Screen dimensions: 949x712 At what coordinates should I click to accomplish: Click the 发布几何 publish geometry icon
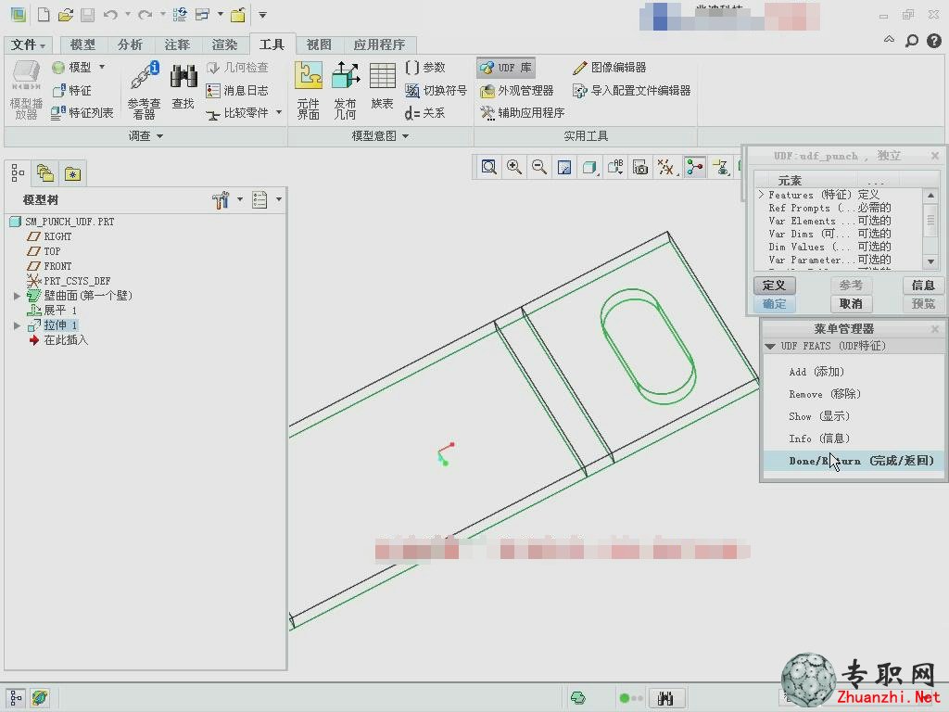click(x=346, y=90)
